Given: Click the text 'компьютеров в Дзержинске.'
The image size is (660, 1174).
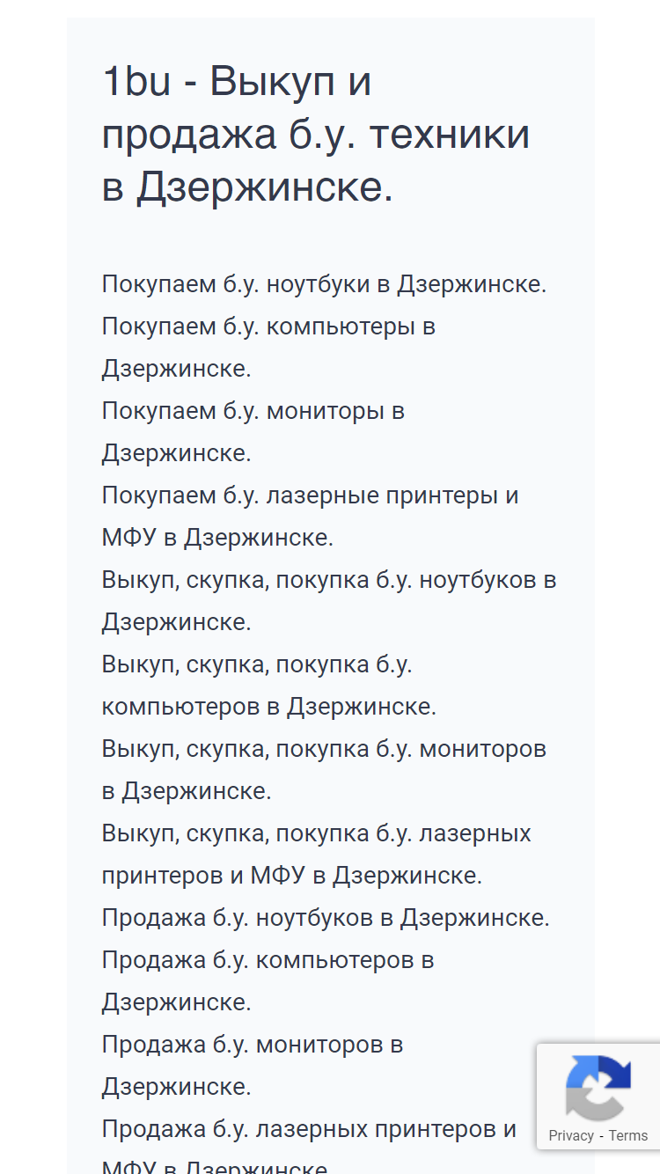Looking at the screenshot, I should [269, 708].
